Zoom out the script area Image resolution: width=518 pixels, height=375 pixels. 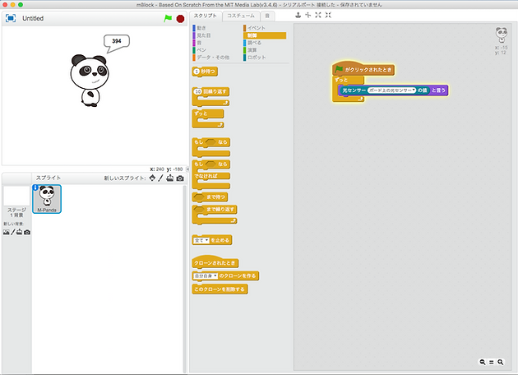483,362
